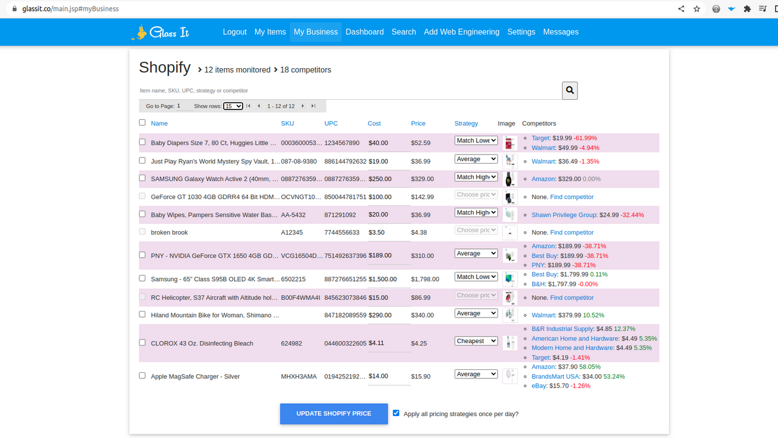Toggle the select-all header checkbox
The height and width of the screenshot is (438, 778).
pyautogui.click(x=142, y=122)
